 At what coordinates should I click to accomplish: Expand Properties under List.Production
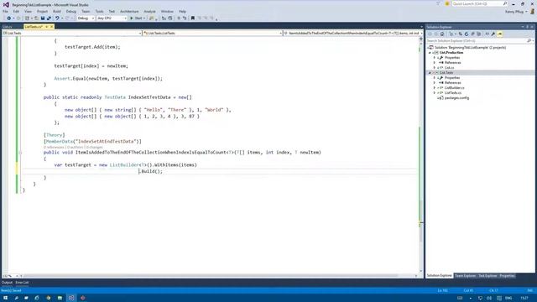[x=435, y=58]
